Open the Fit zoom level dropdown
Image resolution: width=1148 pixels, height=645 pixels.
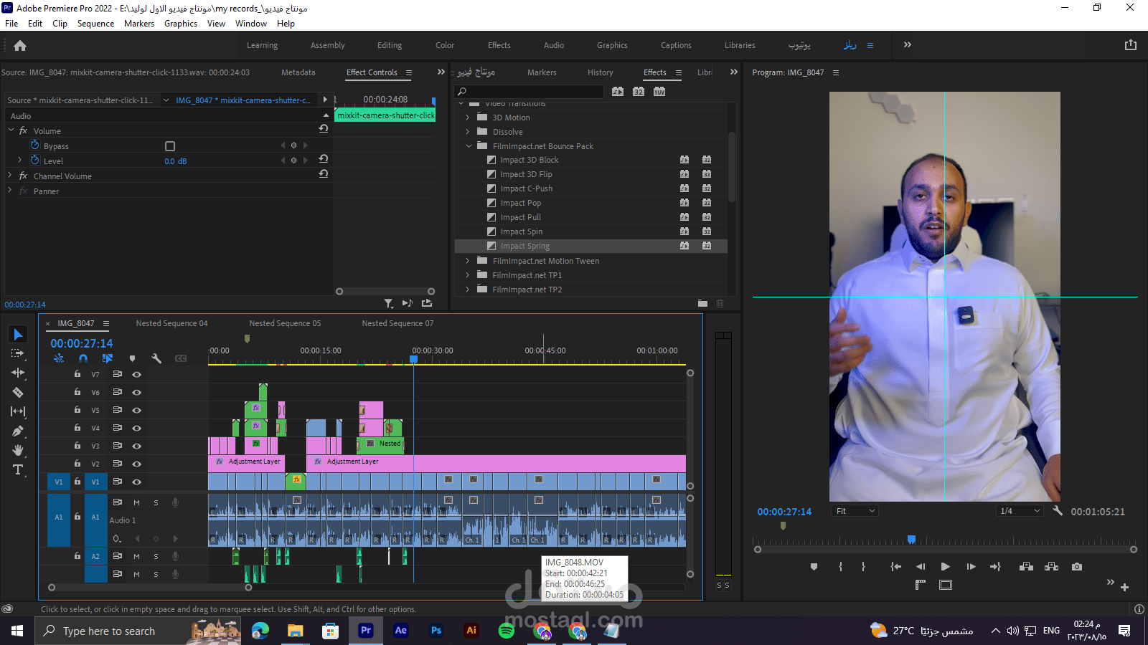855,511
